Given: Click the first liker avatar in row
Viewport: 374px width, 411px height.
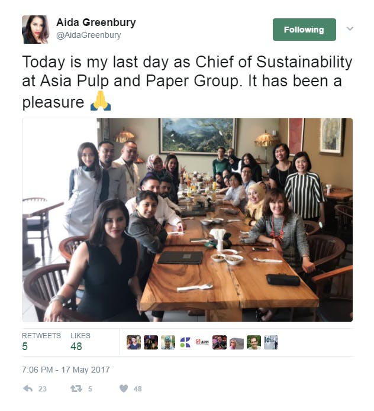Looking at the screenshot, I should 134,342.
